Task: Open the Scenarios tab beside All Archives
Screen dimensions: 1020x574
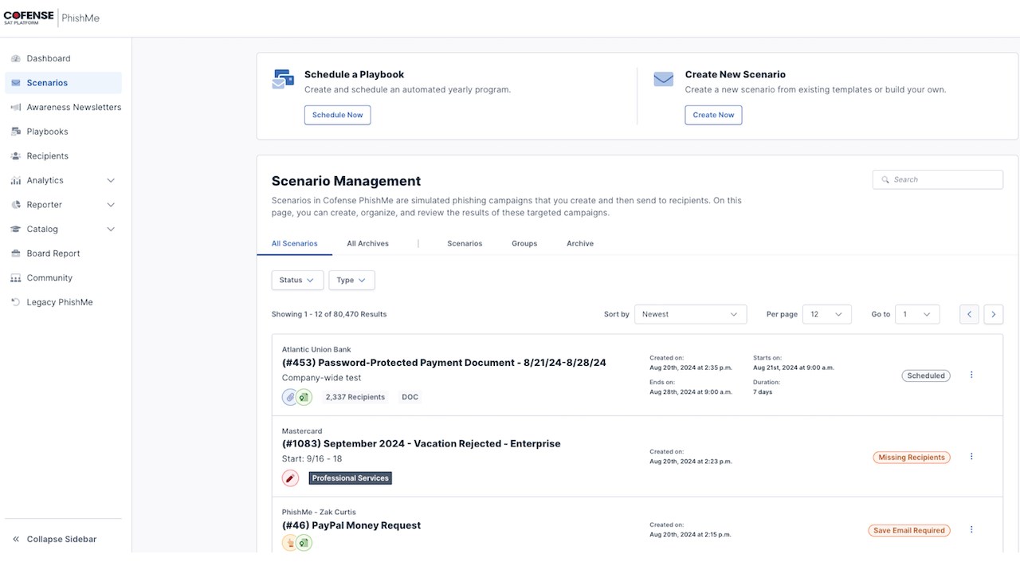Action: click(x=465, y=243)
